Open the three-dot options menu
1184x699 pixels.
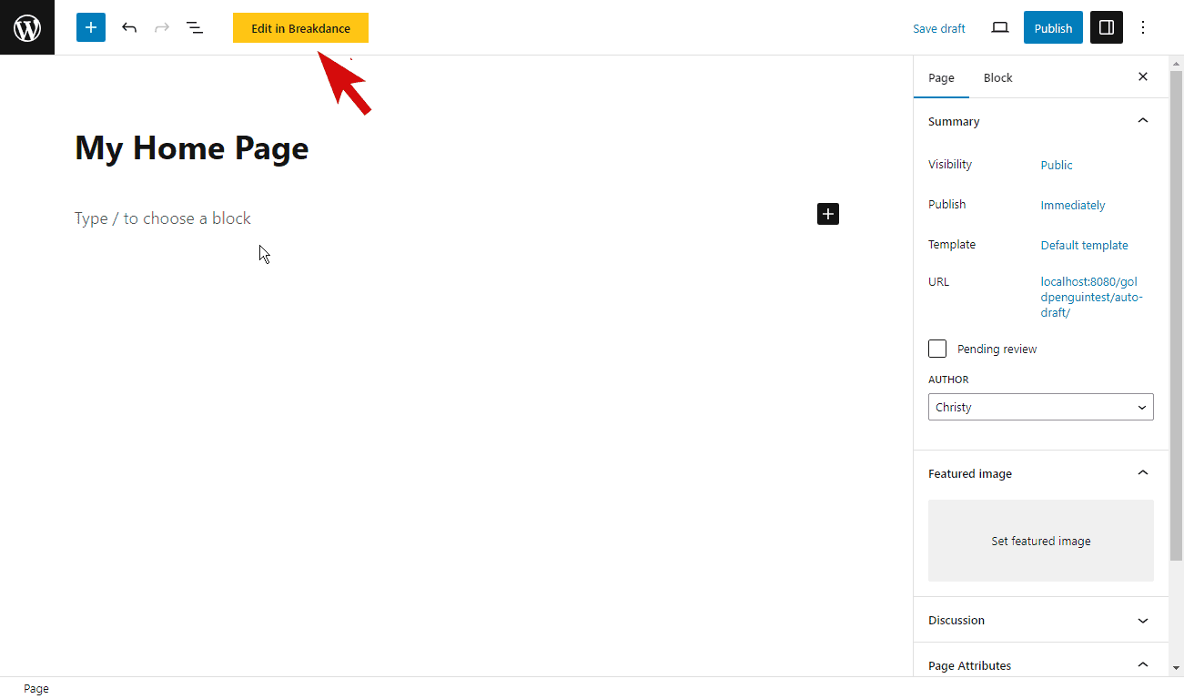pos(1144,27)
